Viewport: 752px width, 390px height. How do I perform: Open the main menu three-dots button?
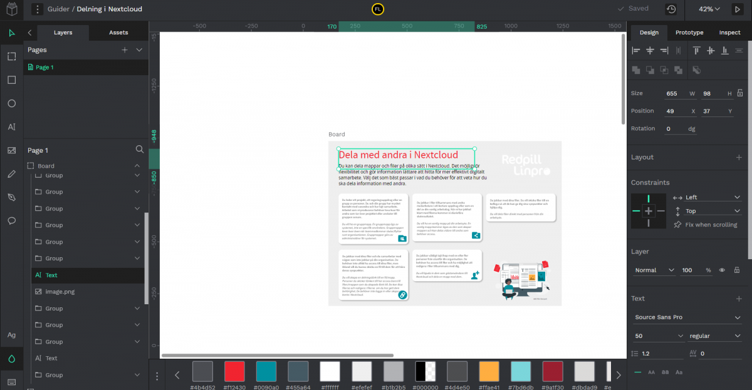37,9
